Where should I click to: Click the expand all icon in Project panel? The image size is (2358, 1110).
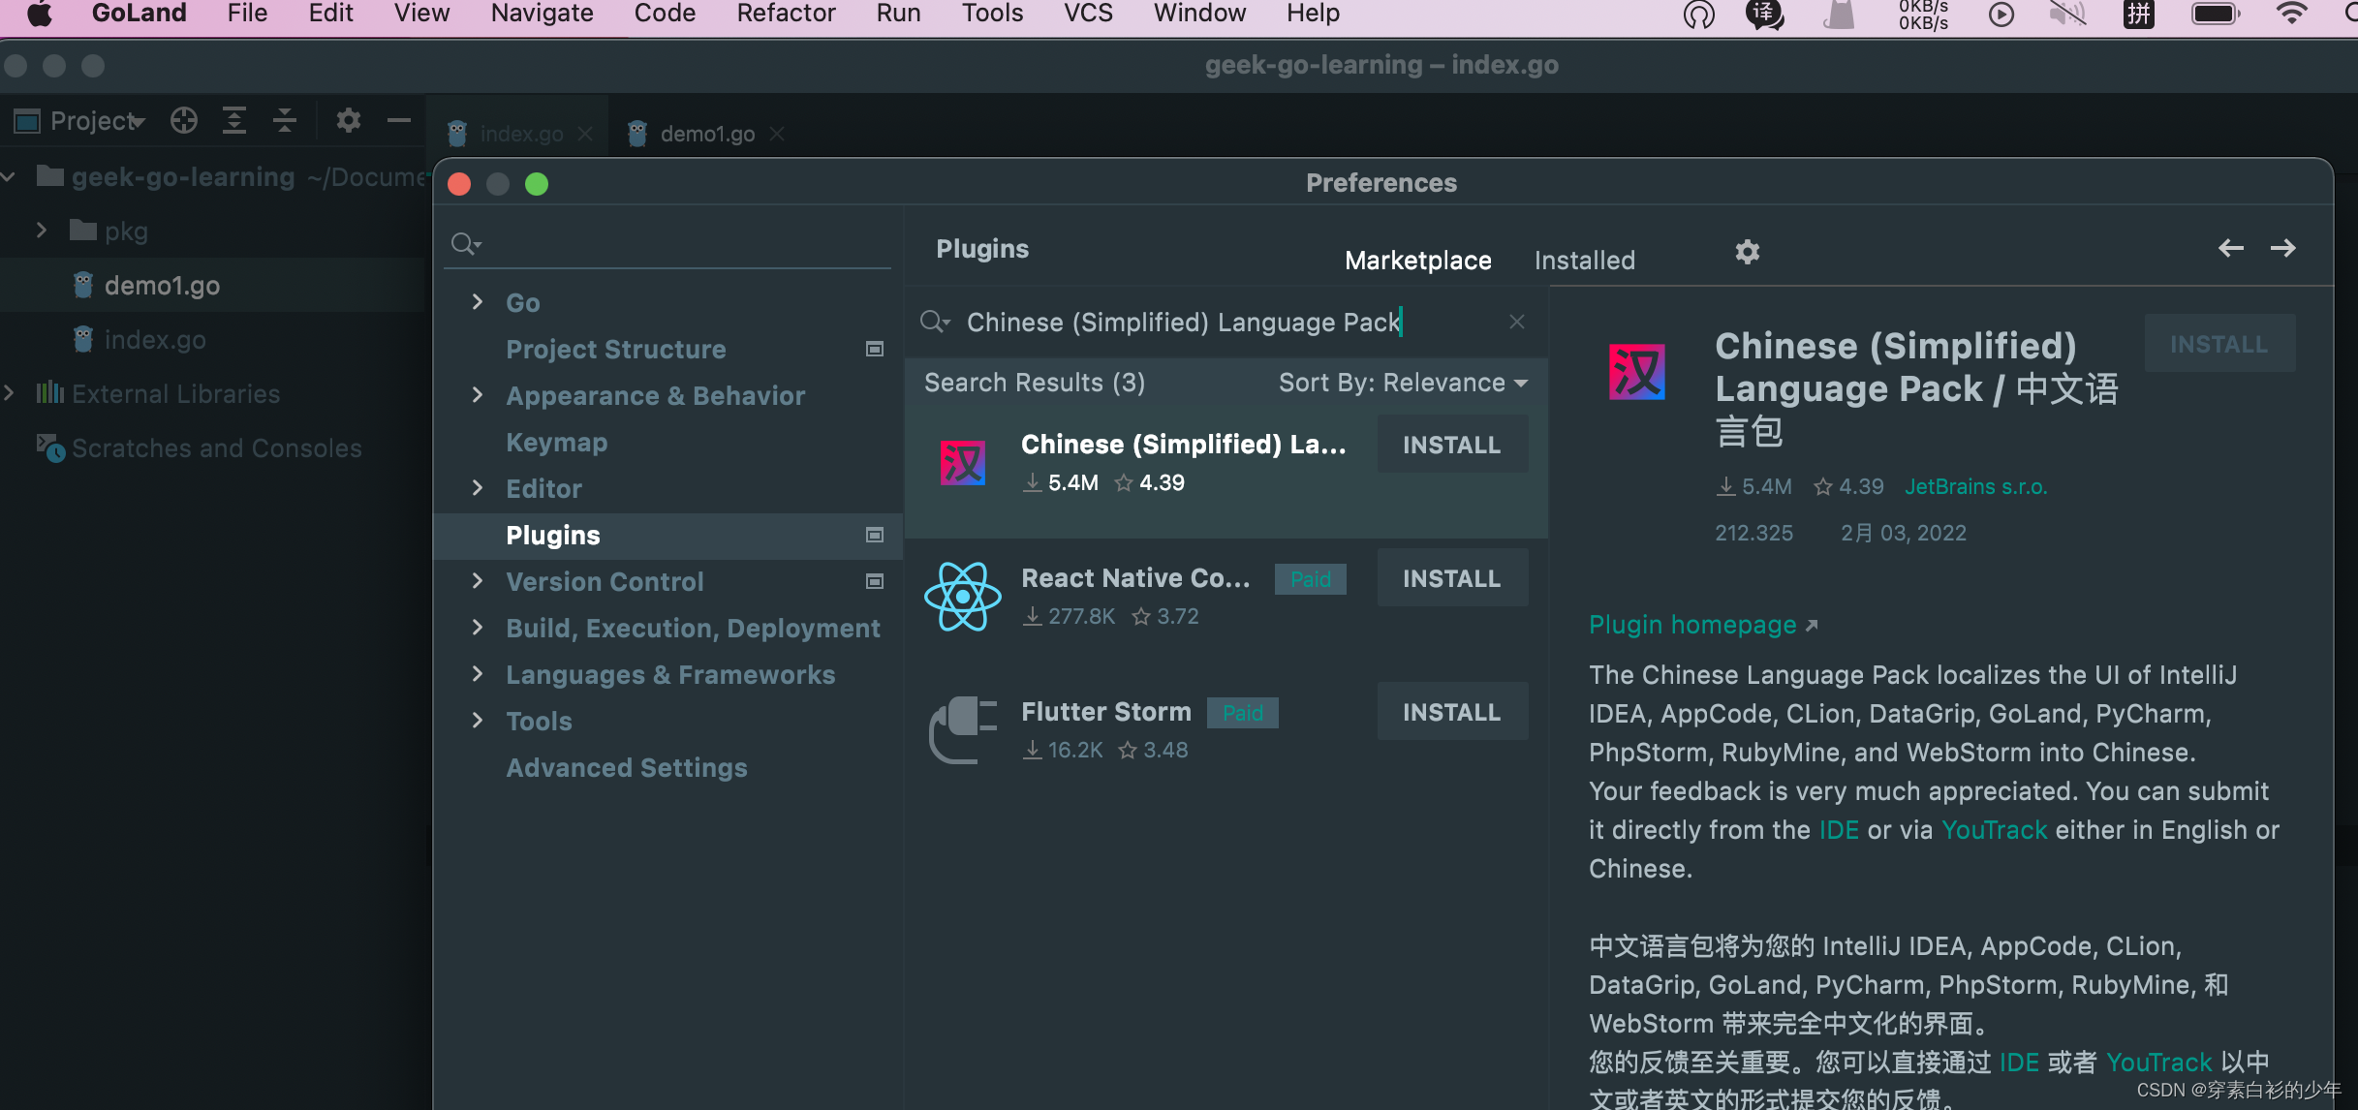pyautogui.click(x=234, y=121)
